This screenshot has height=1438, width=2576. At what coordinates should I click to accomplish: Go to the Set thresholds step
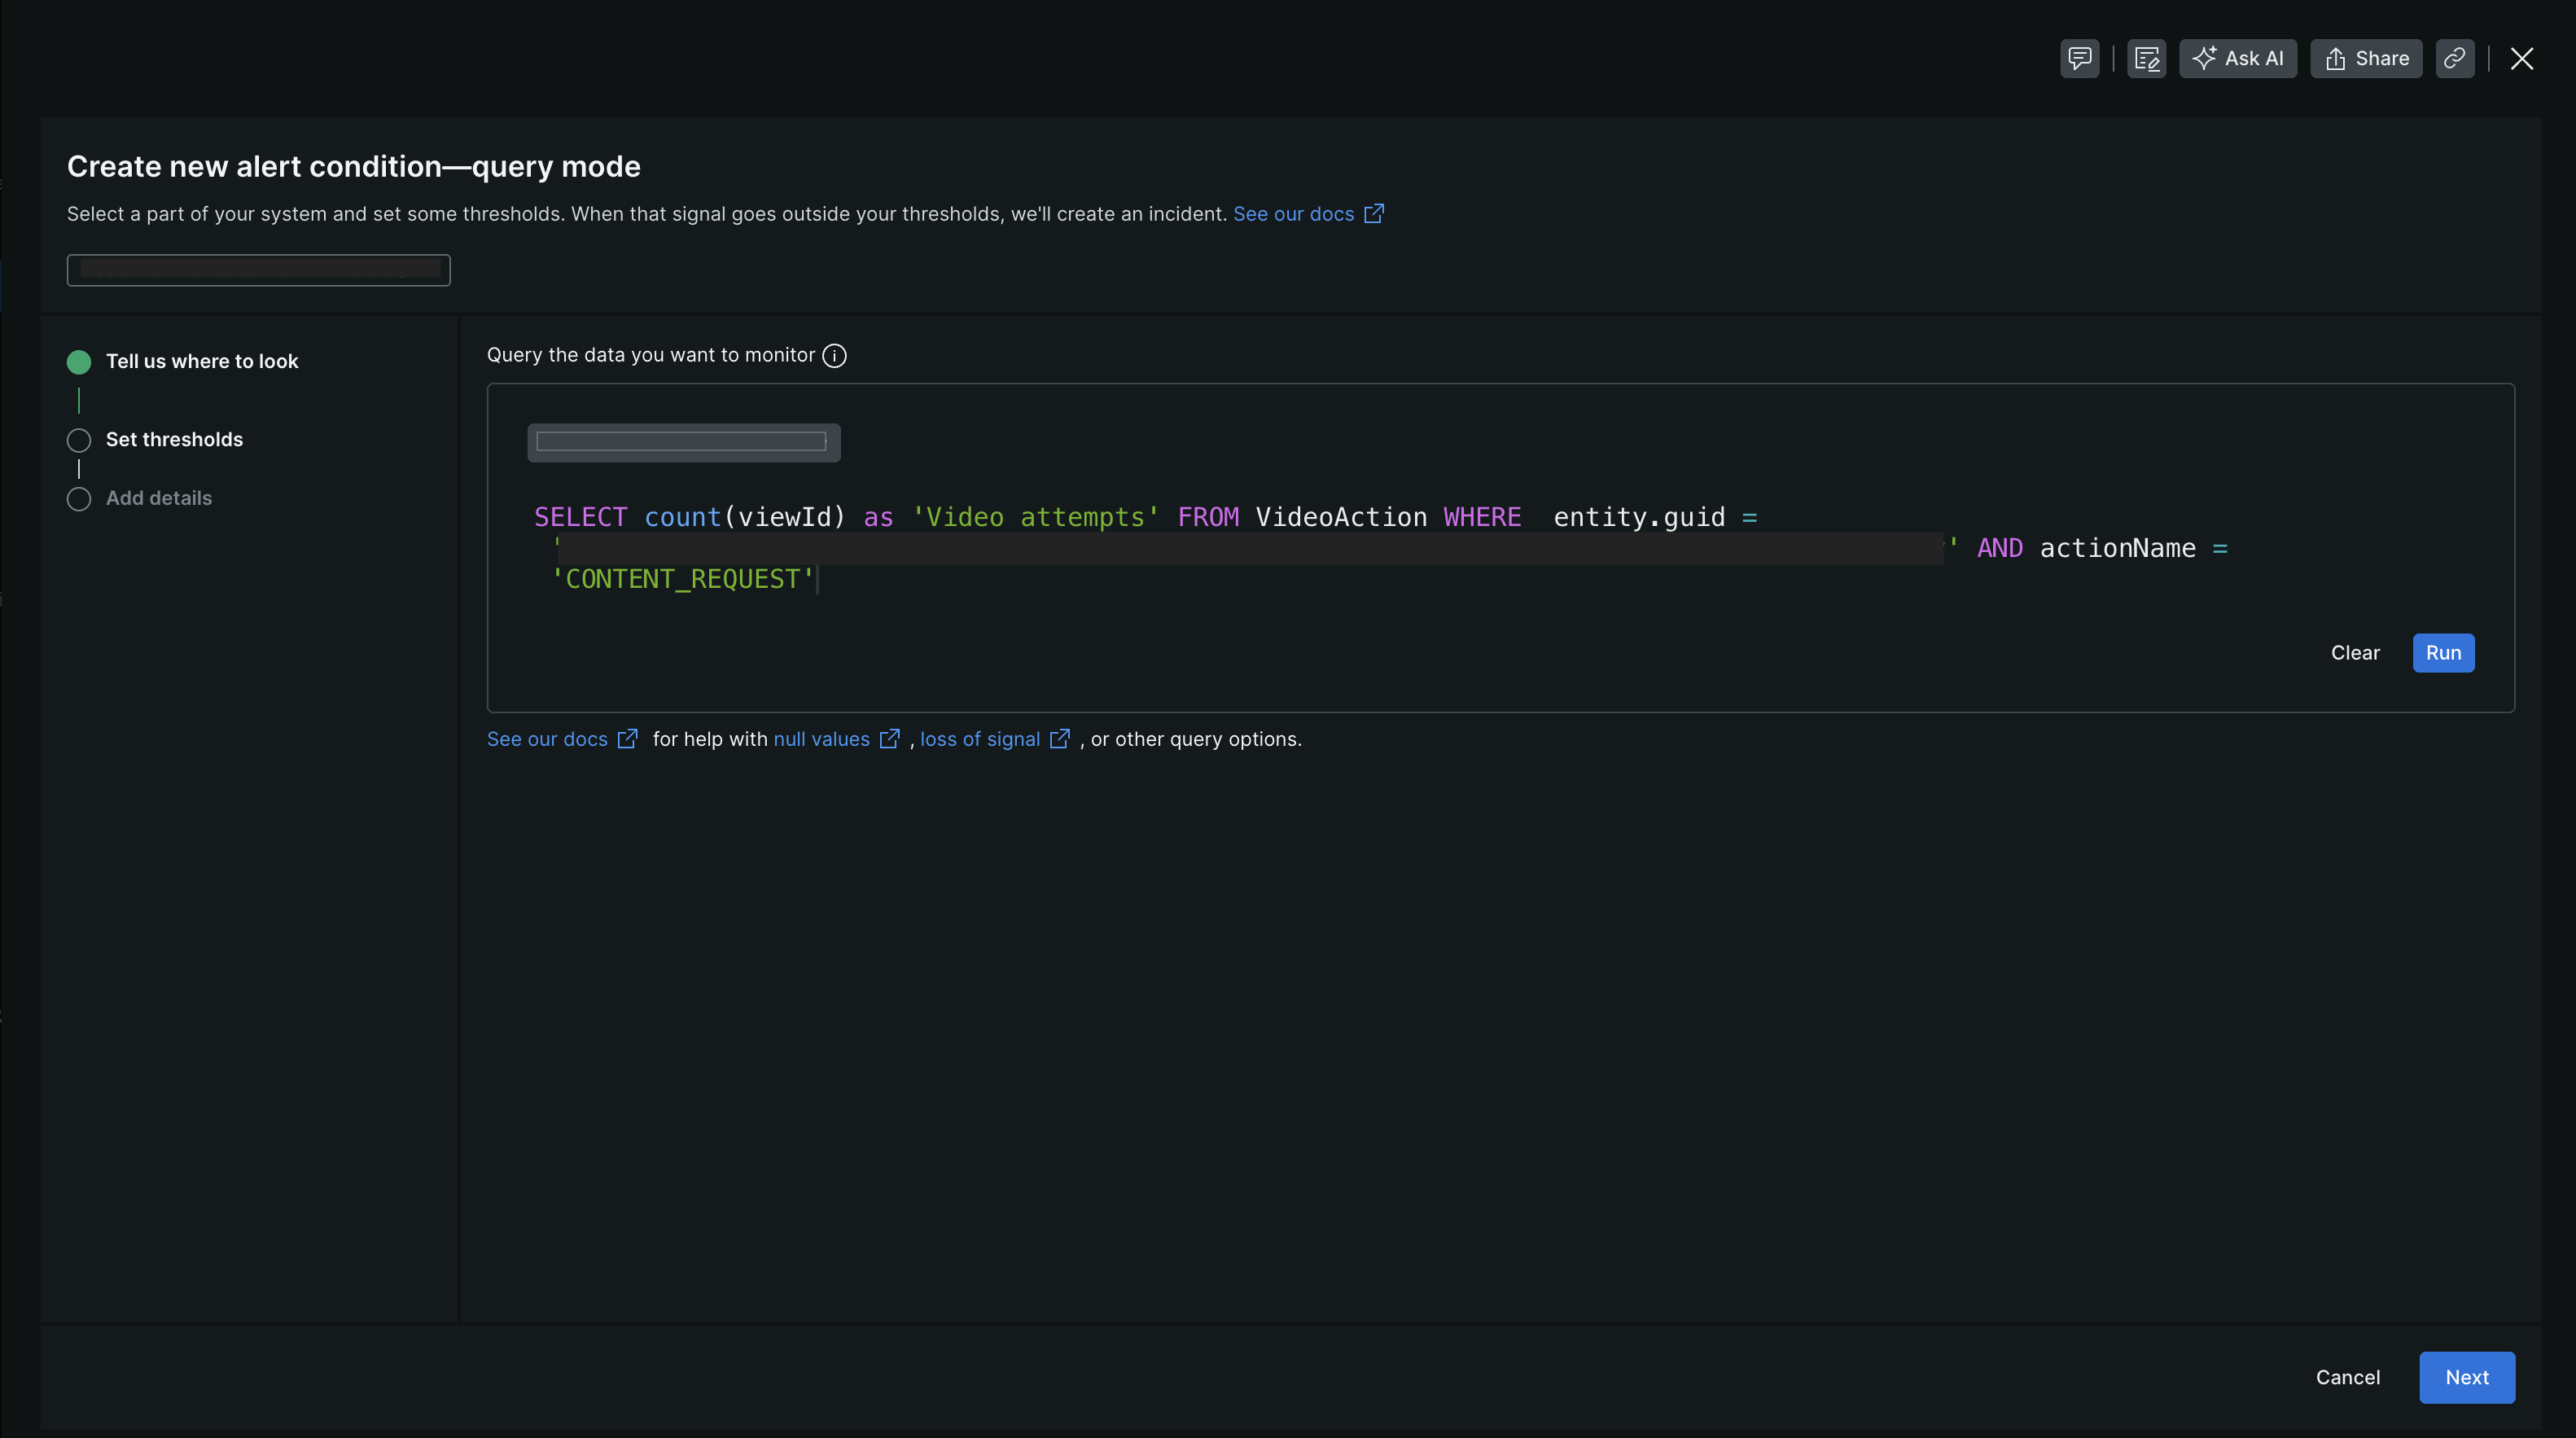174,439
